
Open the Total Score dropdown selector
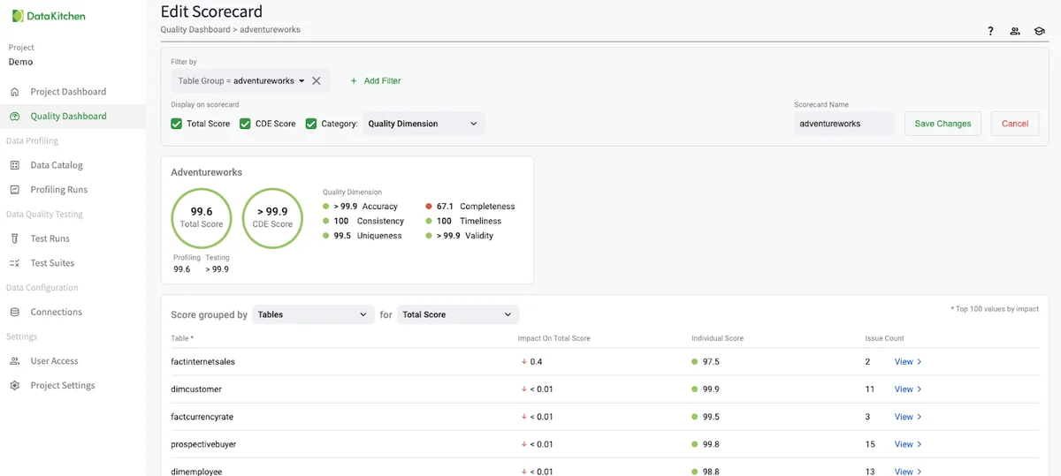coord(457,314)
